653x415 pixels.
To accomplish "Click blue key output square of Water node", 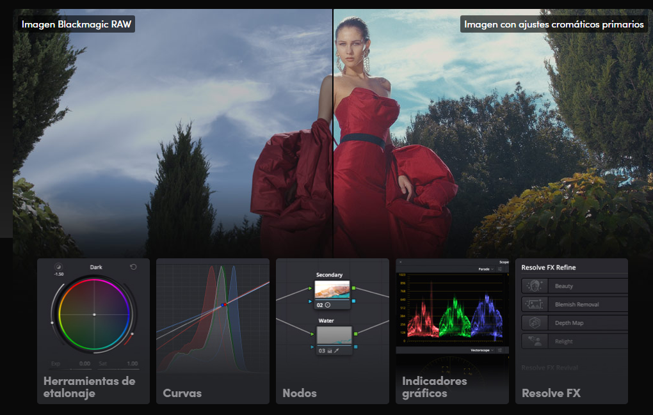I will click(355, 347).
